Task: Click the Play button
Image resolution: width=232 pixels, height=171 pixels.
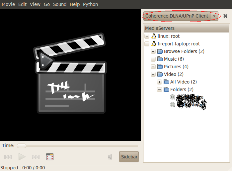Action: click(22, 157)
